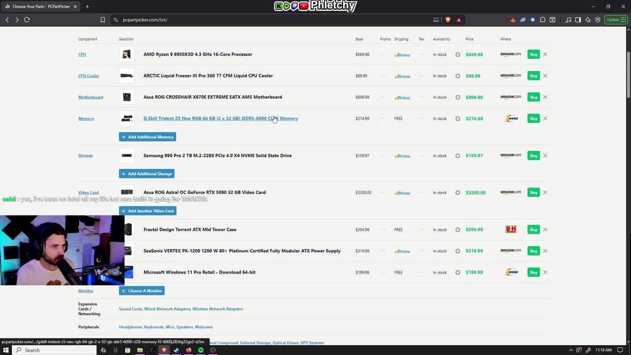Open Wired Network Adapters link
This screenshot has width=631, height=355.
(x=167, y=309)
